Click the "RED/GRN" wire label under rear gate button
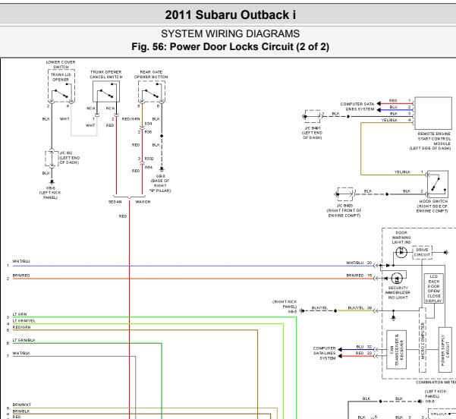456x419 pixels. click(131, 119)
